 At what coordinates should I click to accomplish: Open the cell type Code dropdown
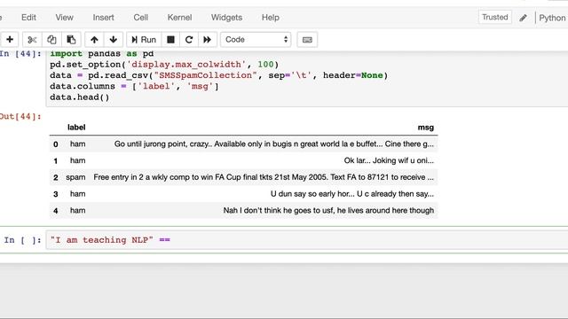256,39
